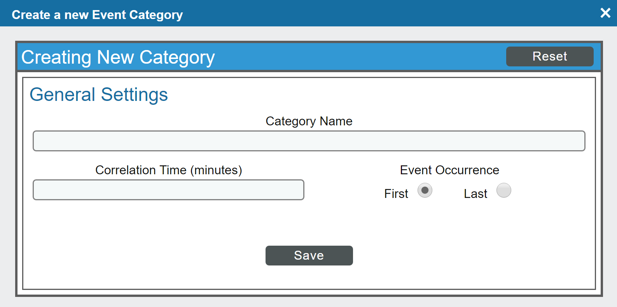Activate Save under General Settings

(x=309, y=255)
